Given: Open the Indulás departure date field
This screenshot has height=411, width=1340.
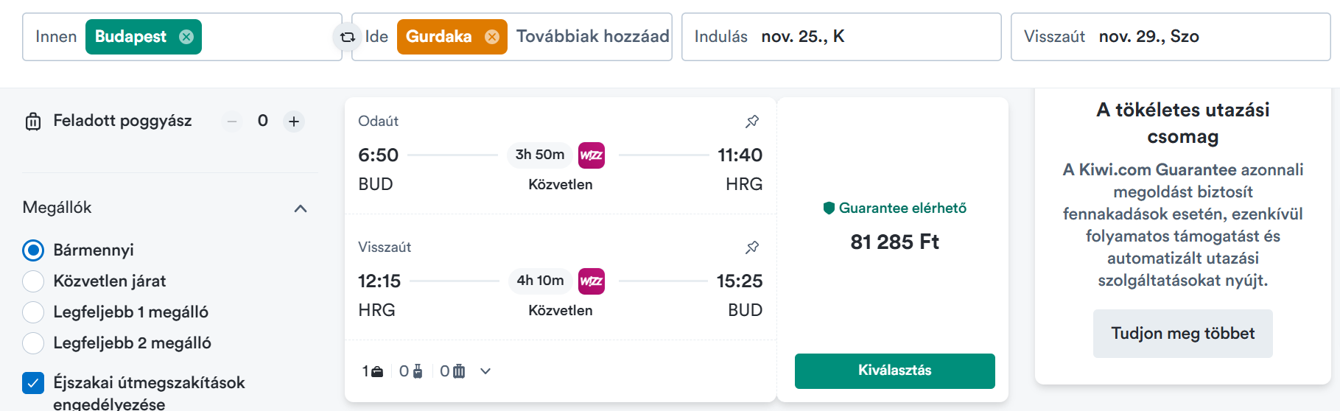Looking at the screenshot, I should [841, 37].
